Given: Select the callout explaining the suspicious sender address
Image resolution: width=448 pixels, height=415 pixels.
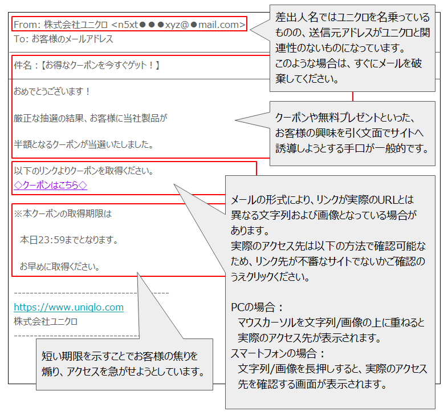Looking at the screenshot, I should point(352,49).
